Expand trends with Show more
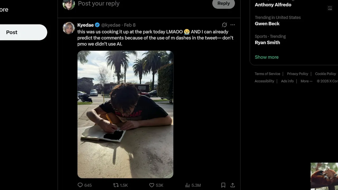338x190 pixels. point(266,57)
